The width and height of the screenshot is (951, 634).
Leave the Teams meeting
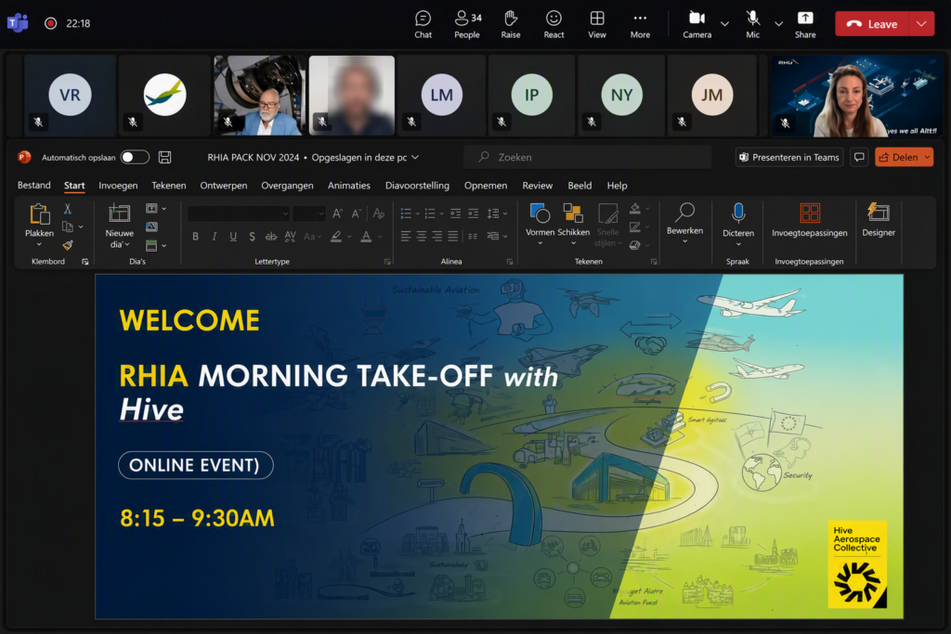click(x=871, y=23)
